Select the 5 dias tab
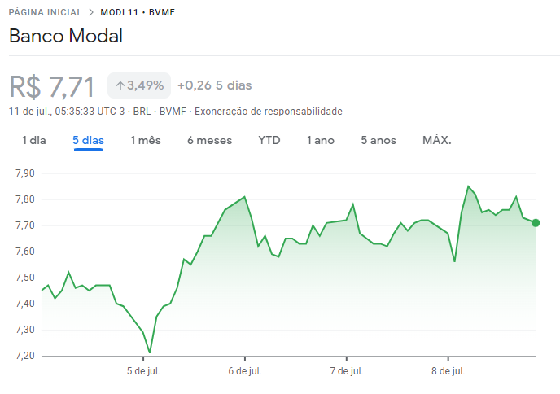Viewport: 560px width, 394px height. 88,140
